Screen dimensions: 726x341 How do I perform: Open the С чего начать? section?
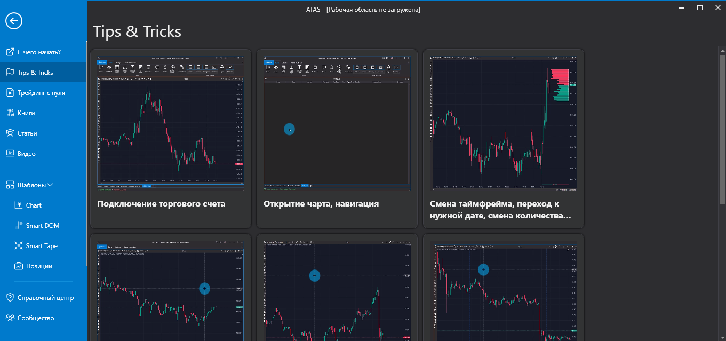point(43,52)
